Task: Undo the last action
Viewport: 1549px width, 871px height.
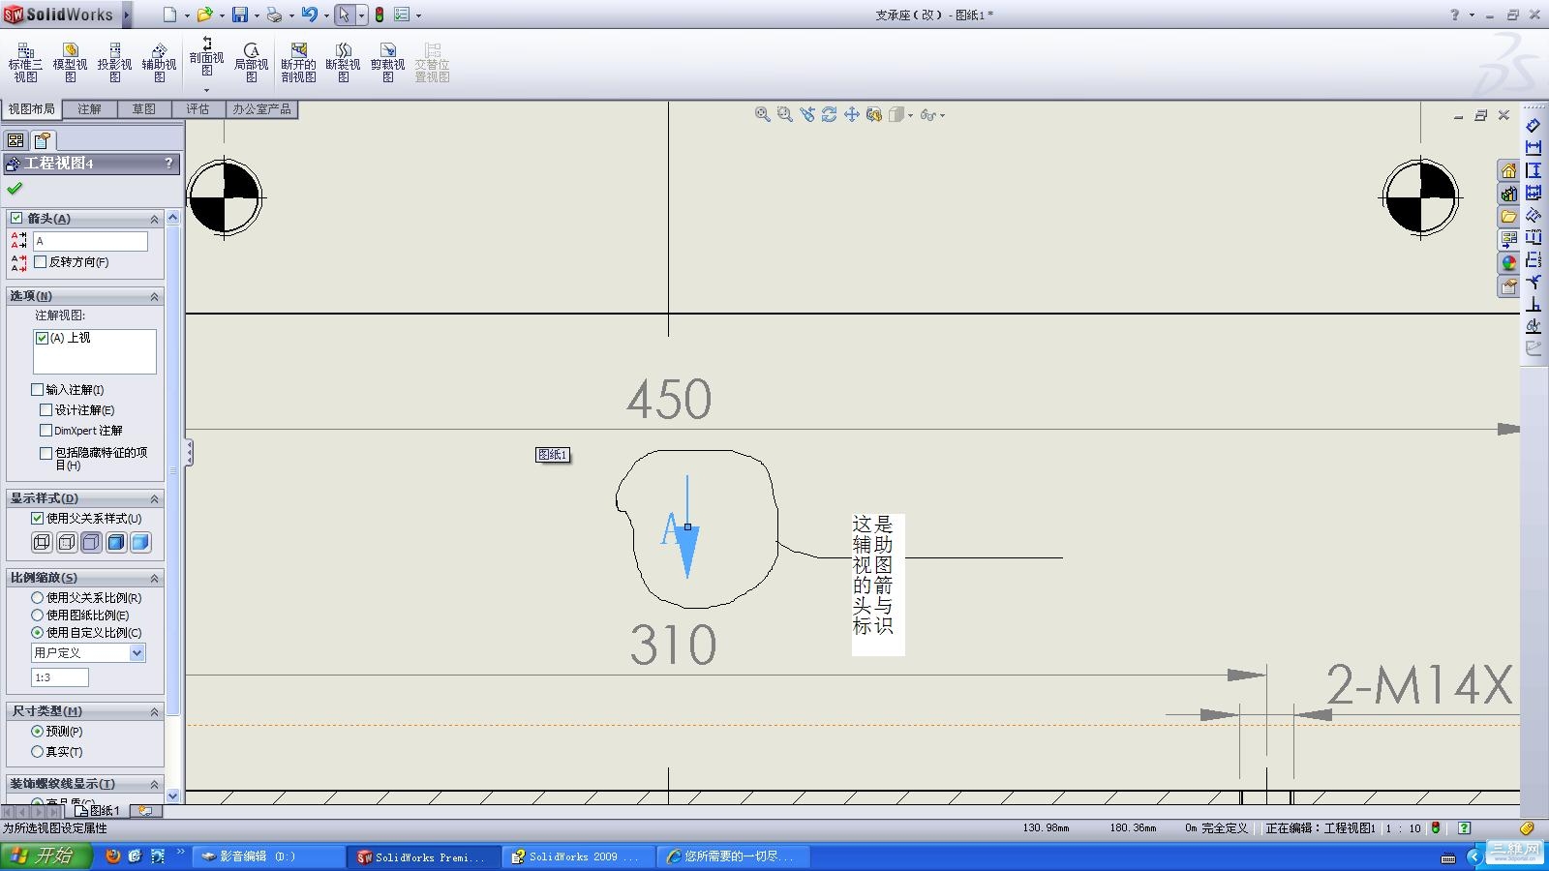Action: click(309, 15)
